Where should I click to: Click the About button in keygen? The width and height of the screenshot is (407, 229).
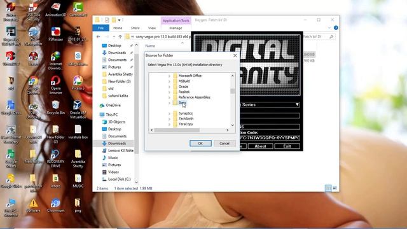260,146
